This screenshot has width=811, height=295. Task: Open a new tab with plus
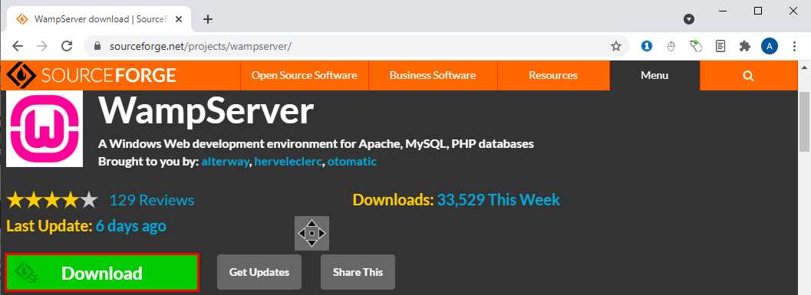point(207,20)
